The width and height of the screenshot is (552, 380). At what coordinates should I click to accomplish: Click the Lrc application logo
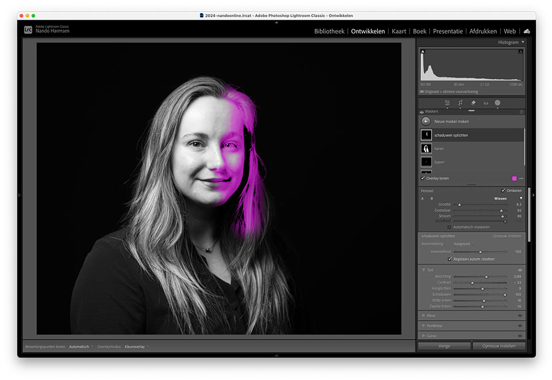(28, 30)
